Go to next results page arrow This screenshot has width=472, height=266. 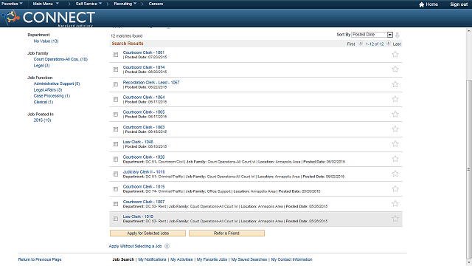click(389, 44)
